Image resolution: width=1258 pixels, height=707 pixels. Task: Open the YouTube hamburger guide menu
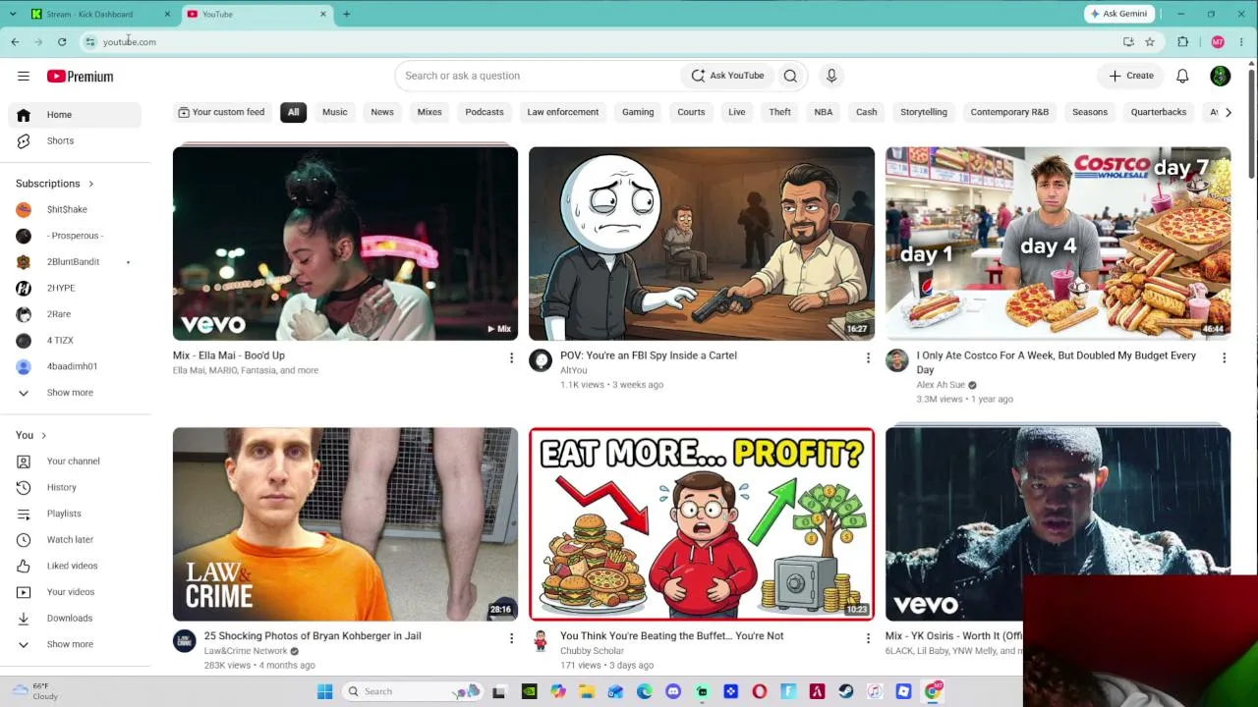click(x=24, y=76)
